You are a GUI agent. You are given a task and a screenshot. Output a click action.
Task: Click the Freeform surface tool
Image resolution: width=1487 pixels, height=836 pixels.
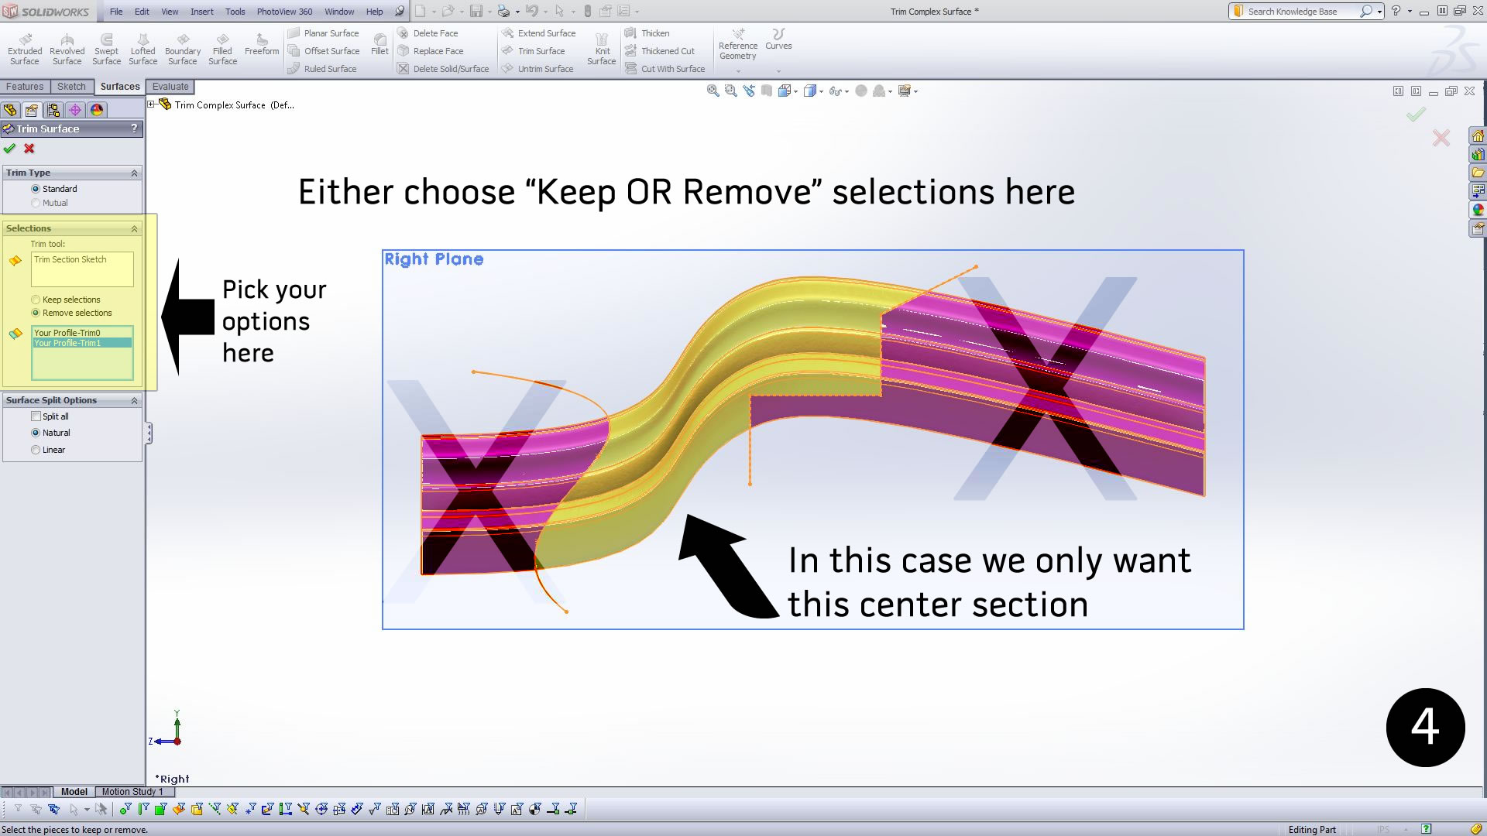pos(262,43)
